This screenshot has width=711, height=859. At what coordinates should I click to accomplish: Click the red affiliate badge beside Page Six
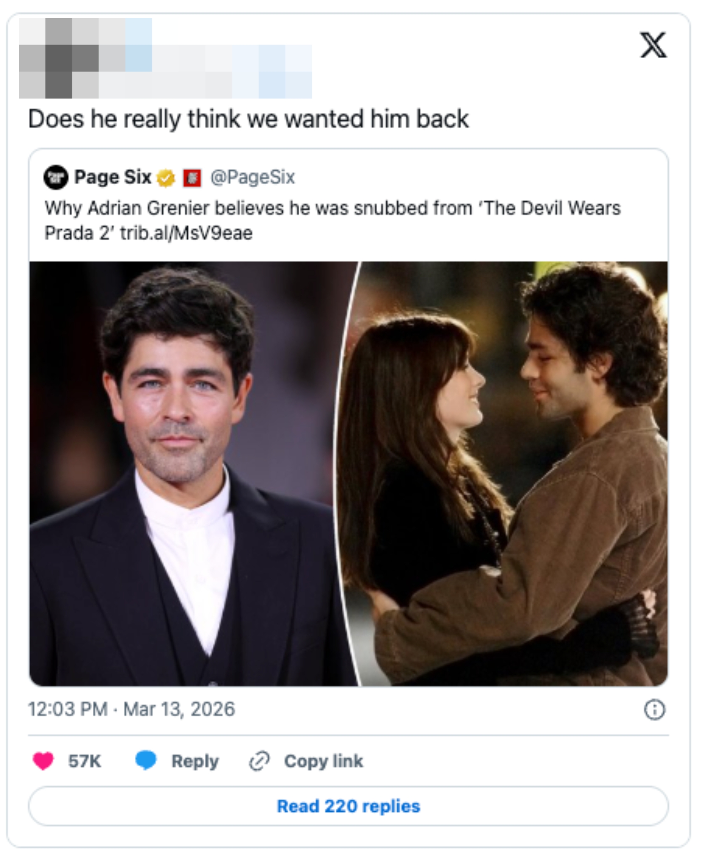[192, 178]
